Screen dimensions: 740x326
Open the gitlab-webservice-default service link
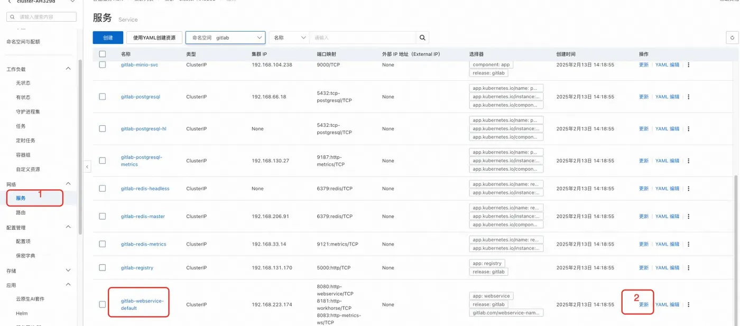tap(142, 304)
